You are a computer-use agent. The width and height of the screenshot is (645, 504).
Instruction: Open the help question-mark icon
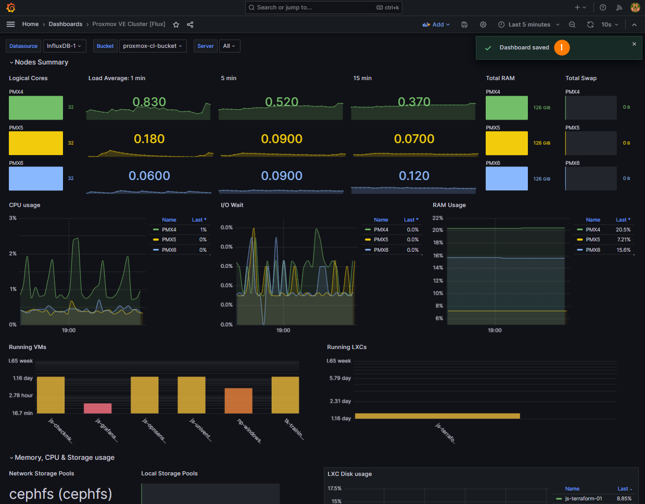(603, 7)
